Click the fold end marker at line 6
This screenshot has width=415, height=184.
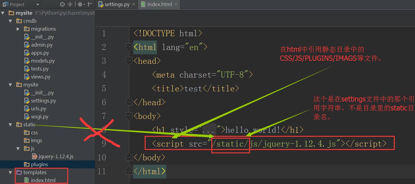129,102
